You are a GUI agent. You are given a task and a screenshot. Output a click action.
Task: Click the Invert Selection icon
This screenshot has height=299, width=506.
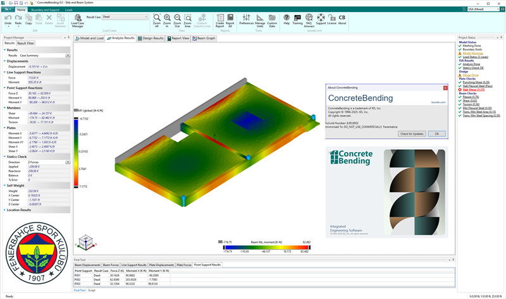click(x=60, y=18)
